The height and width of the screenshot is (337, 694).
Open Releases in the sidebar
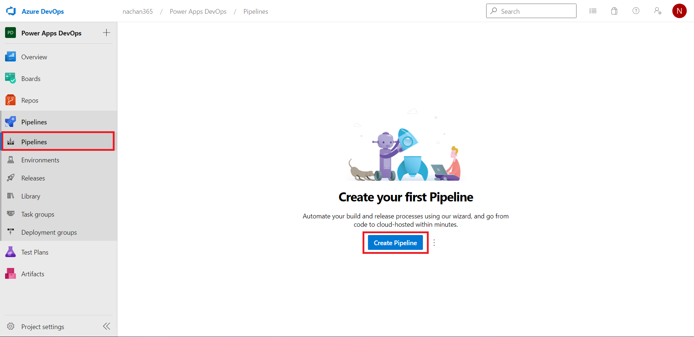pyautogui.click(x=33, y=178)
